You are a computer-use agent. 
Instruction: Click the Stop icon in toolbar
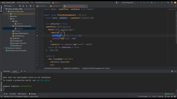pos(147,2)
